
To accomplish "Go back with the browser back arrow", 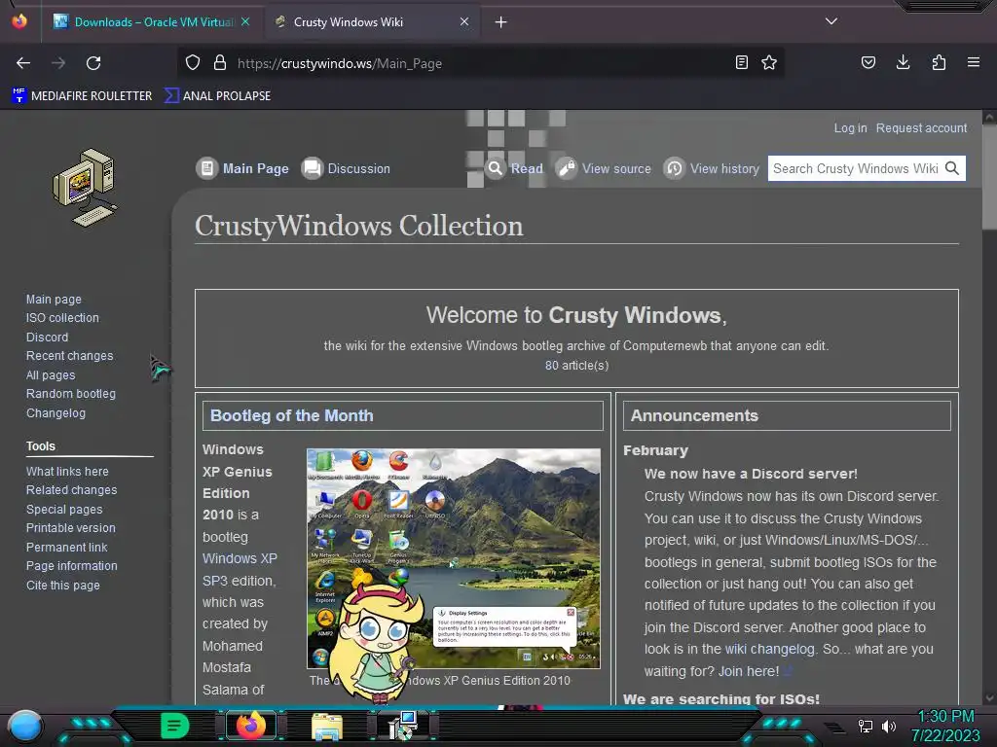I will click(x=23, y=63).
